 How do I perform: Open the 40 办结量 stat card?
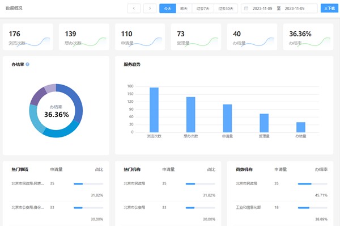(252, 37)
